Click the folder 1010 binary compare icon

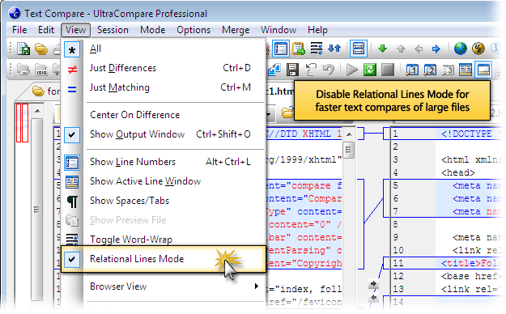[41, 70]
